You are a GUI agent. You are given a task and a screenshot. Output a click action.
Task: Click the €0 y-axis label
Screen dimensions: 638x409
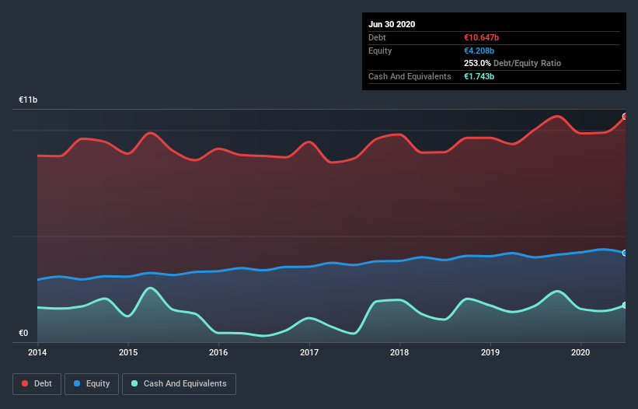pos(23,333)
